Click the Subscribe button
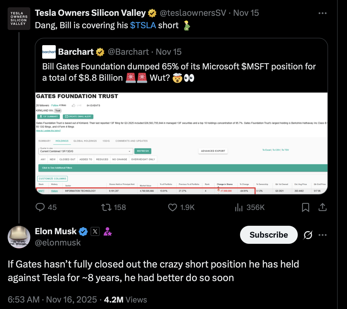Image resolution: width=347 pixels, height=309 pixels. click(x=269, y=235)
